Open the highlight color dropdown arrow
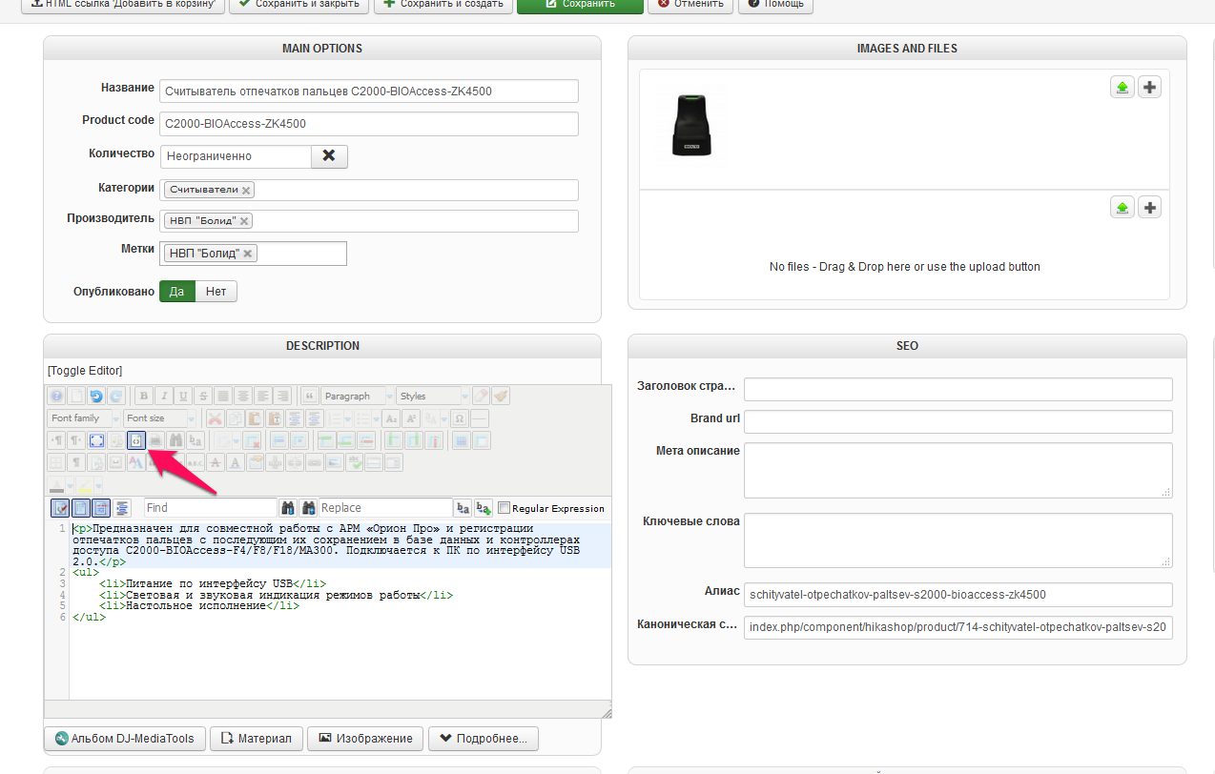This screenshot has width=1215, height=774. point(98,486)
